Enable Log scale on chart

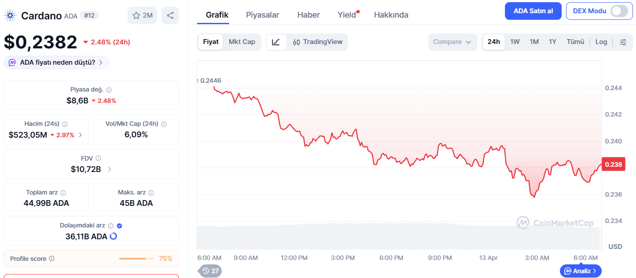601,42
